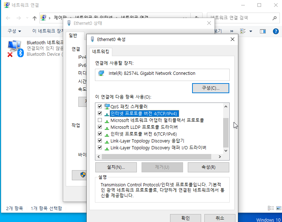Uncheck Link-Layer Topology mapper I/O driver checkbox

click(100, 147)
